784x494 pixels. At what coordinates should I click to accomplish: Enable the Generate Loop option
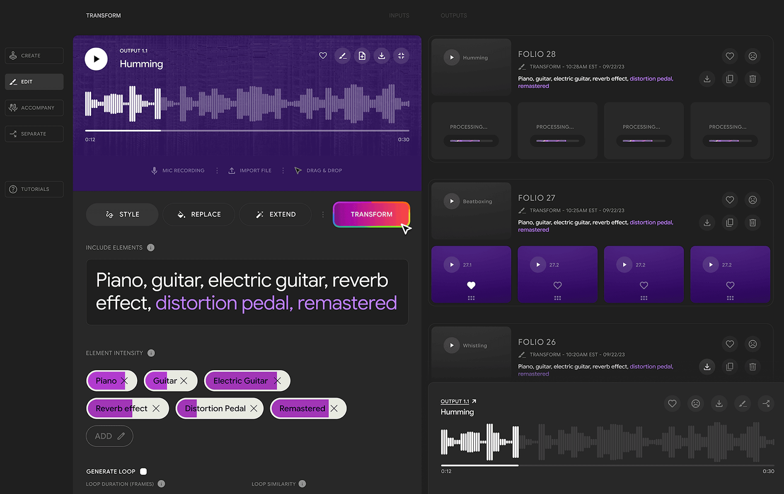(143, 471)
